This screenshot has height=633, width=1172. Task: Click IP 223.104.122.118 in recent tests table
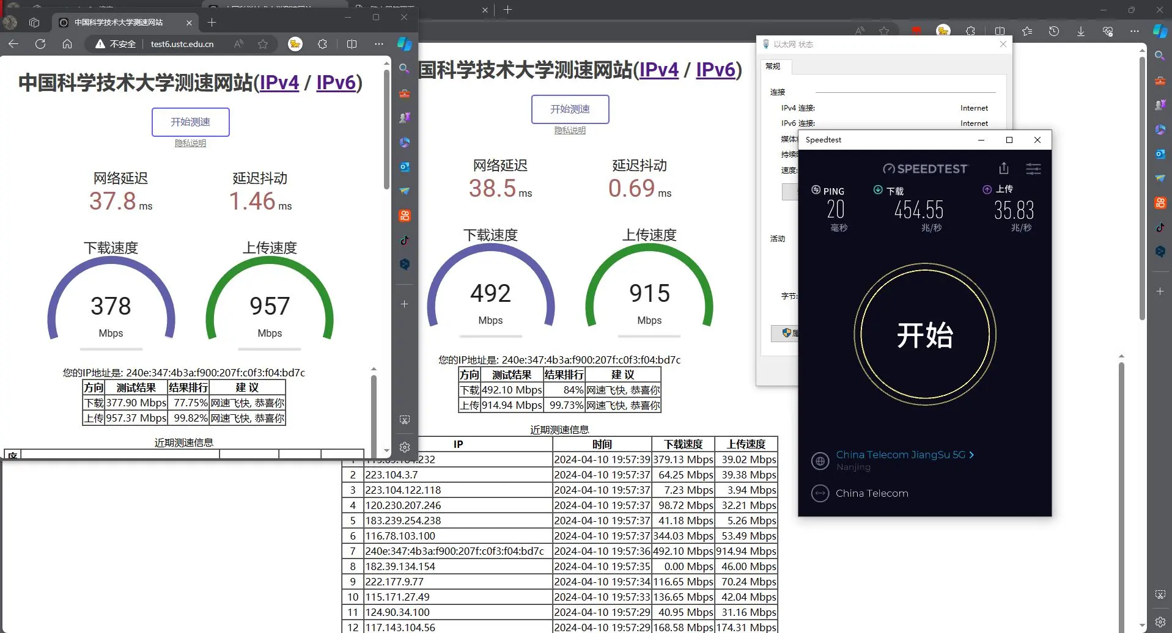[459, 490]
